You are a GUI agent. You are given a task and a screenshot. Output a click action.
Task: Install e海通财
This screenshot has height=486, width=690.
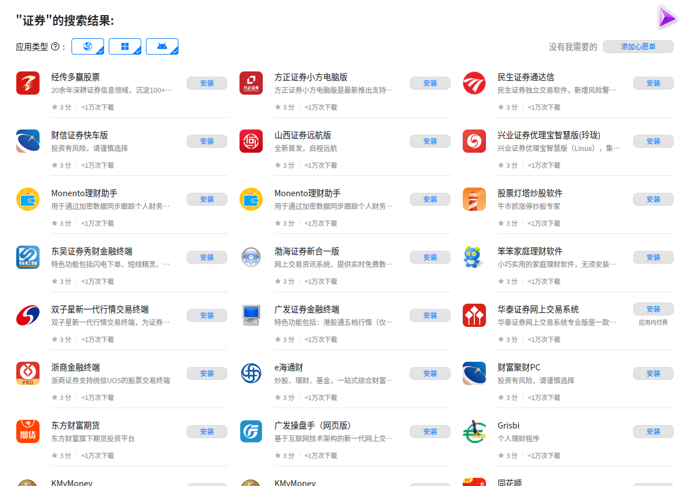coord(430,373)
